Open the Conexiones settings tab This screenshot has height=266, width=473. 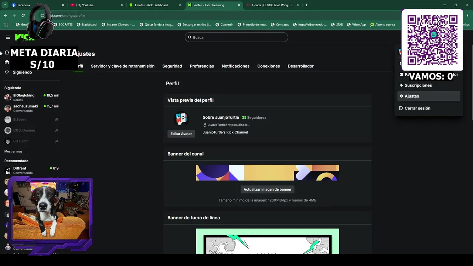coord(269,66)
